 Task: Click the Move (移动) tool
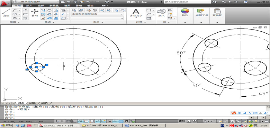tap(35, 12)
